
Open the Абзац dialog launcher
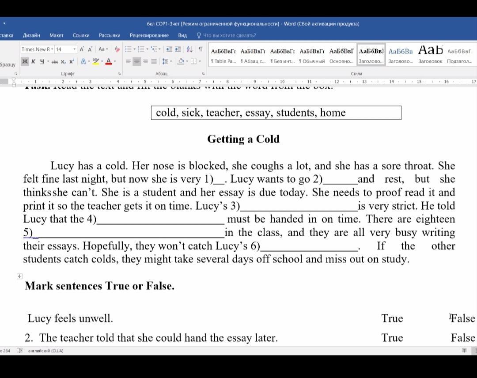coord(203,74)
